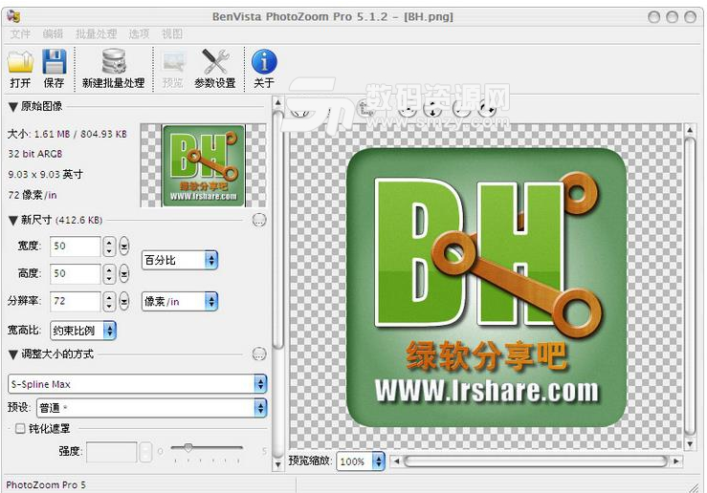
Task: Click the 打开 (Open) folder icon
Action: (x=20, y=62)
